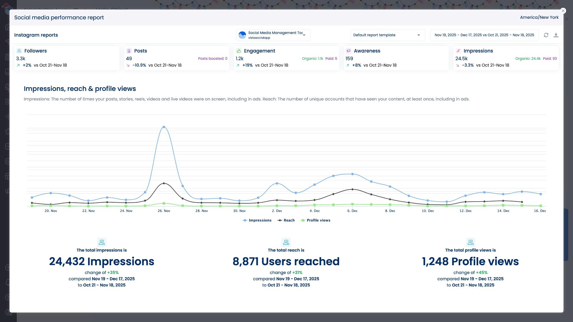Click the download report icon

556,35
